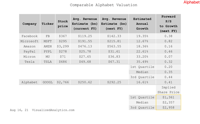Click PayPal's 22.61% growth cell

point(142,52)
